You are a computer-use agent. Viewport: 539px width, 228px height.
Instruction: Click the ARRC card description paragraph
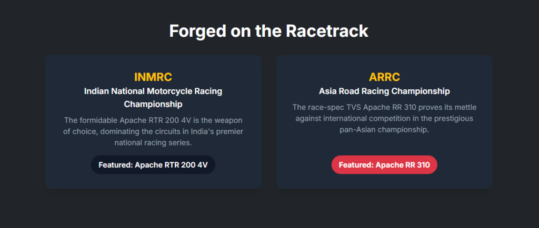384,118
